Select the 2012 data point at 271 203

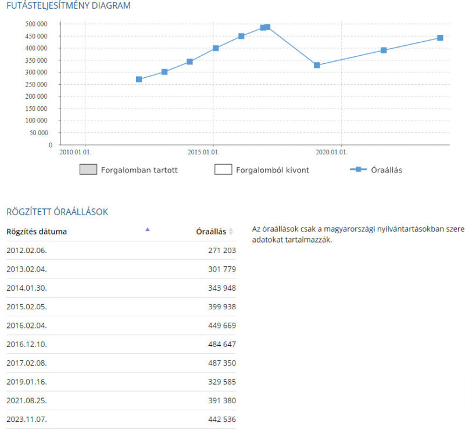[x=139, y=79]
